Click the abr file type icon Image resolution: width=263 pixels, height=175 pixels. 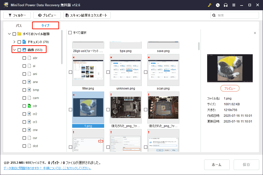pos(29,58)
